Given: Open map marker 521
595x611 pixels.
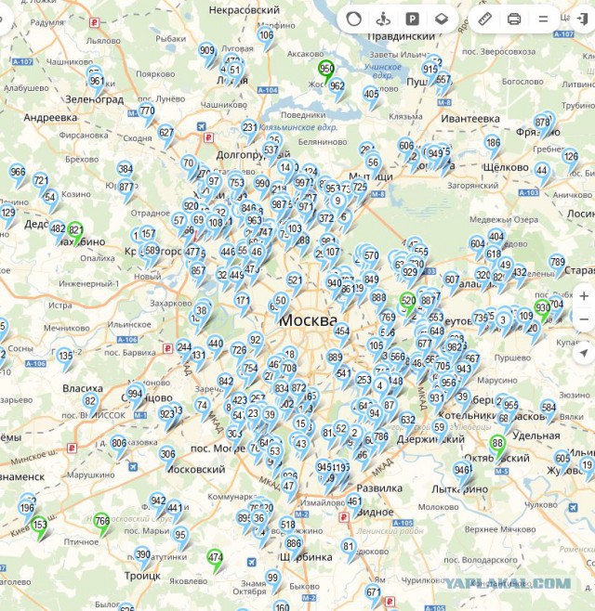Looking at the screenshot, I should (294, 280).
